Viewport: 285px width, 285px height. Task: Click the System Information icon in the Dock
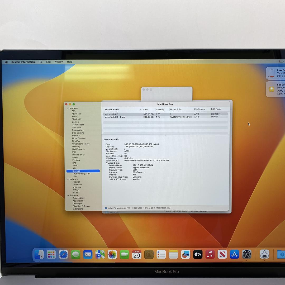[x=264, y=254]
